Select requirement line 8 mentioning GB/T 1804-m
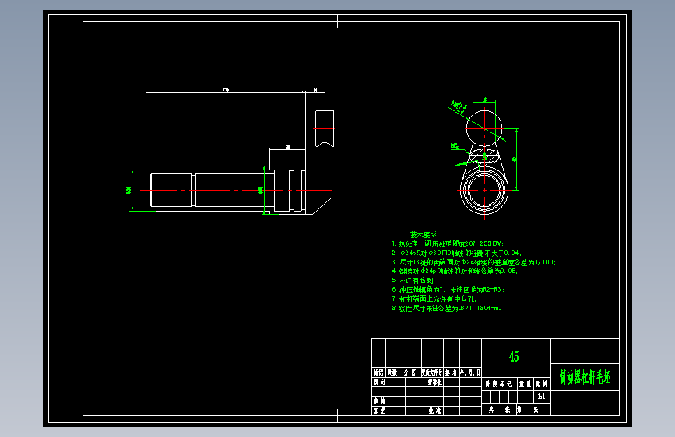The width and height of the screenshot is (675, 437). [447, 309]
